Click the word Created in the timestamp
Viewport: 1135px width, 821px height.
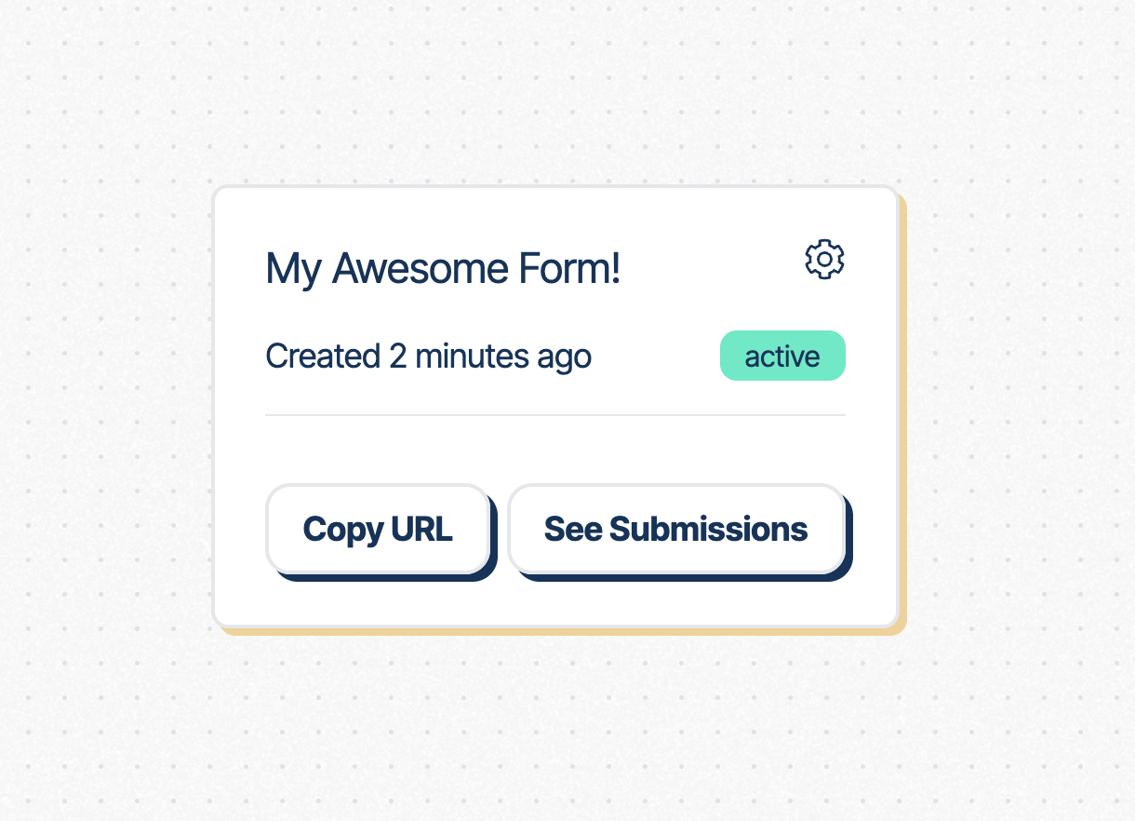pos(323,357)
